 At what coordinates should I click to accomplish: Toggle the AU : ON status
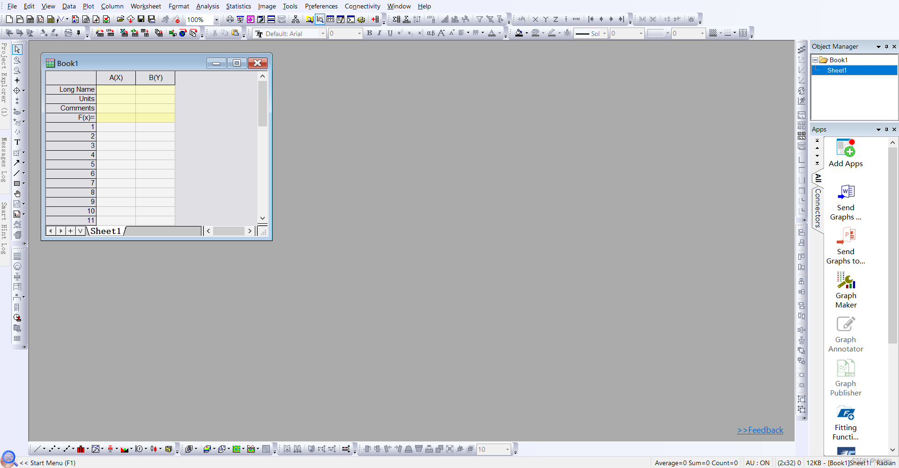[x=758, y=463]
